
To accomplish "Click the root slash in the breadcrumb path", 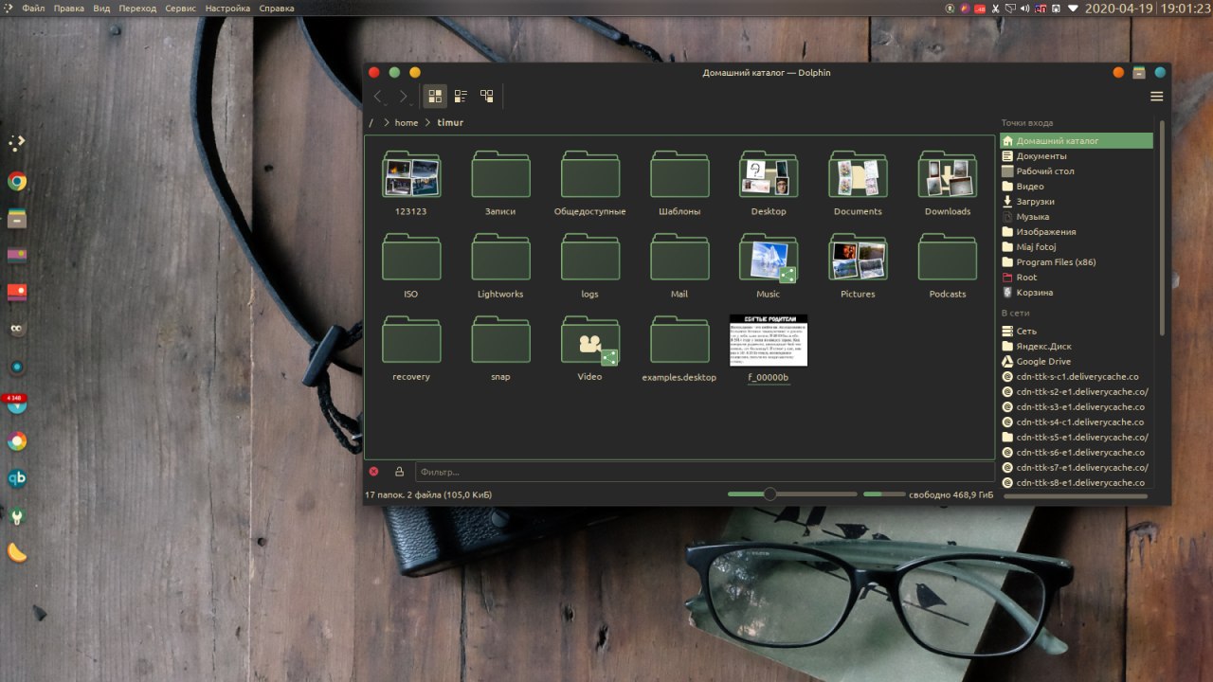I will coord(371,122).
